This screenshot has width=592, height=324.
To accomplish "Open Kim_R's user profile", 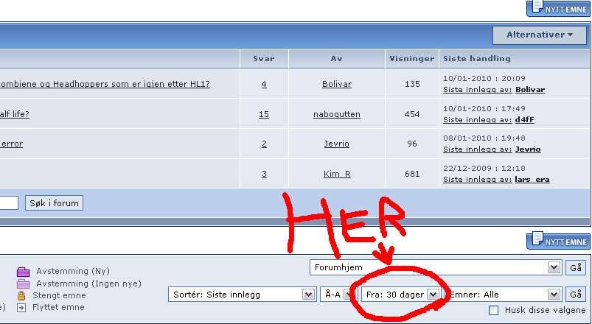I will 337,174.
